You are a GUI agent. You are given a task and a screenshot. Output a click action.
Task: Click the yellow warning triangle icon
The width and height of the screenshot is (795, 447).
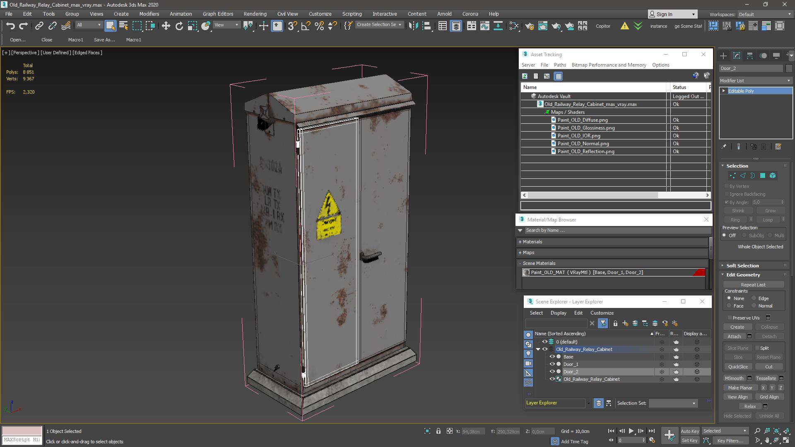(x=624, y=26)
